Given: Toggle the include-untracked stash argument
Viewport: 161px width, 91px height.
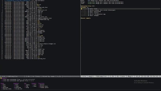Looking at the screenshot, I should coord(18,79).
